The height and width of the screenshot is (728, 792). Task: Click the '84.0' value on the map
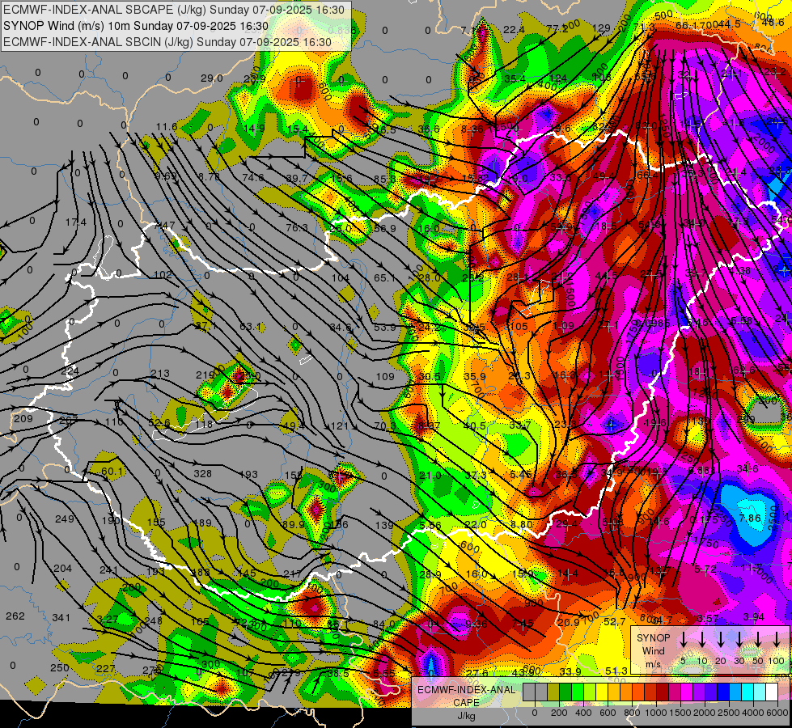point(384,624)
